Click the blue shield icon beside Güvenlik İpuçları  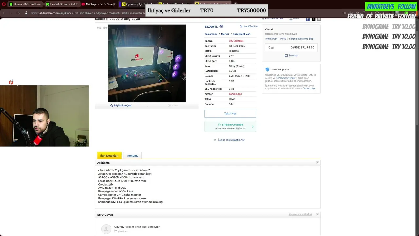[267, 69]
